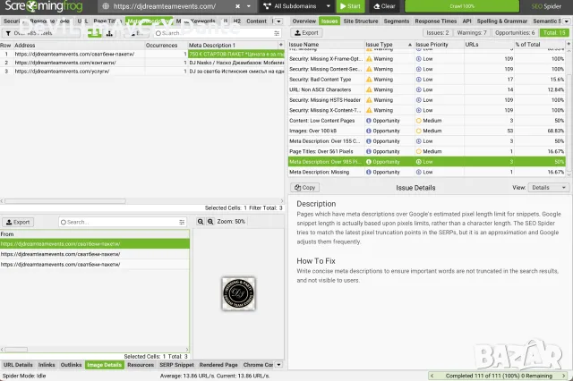Click warning icon in Bad Content Type row
The width and height of the screenshot is (573, 381).
tap(369, 80)
